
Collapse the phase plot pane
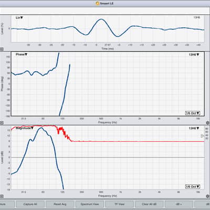pyautogui.click(x=2, y=123)
